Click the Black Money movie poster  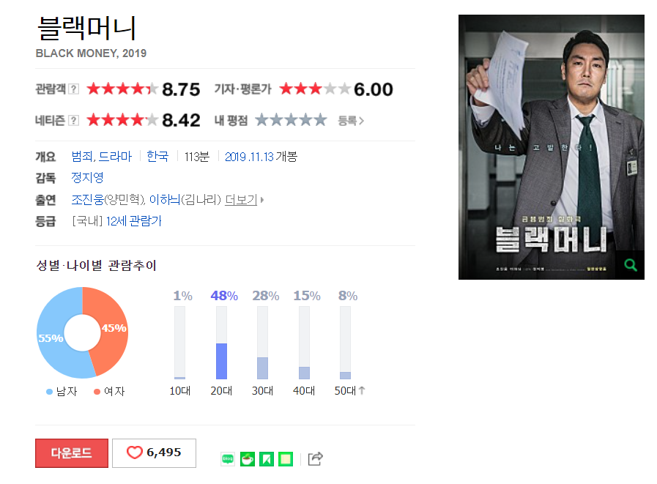pyautogui.click(x=552, y=147)
